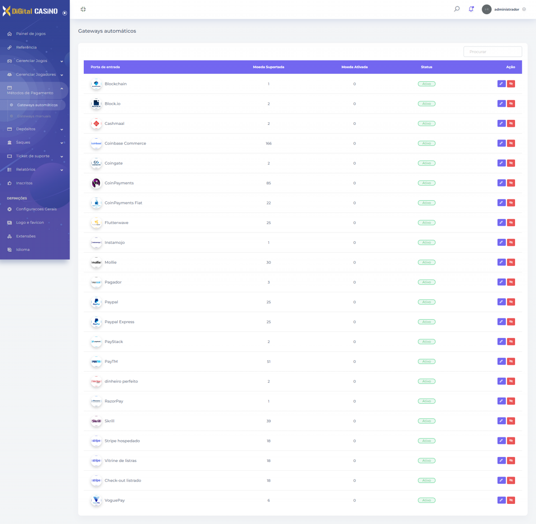The image size is (536, 524).
Task: Edit Stripe hospedado gateway with pencil icon
Action: point(502,441)
